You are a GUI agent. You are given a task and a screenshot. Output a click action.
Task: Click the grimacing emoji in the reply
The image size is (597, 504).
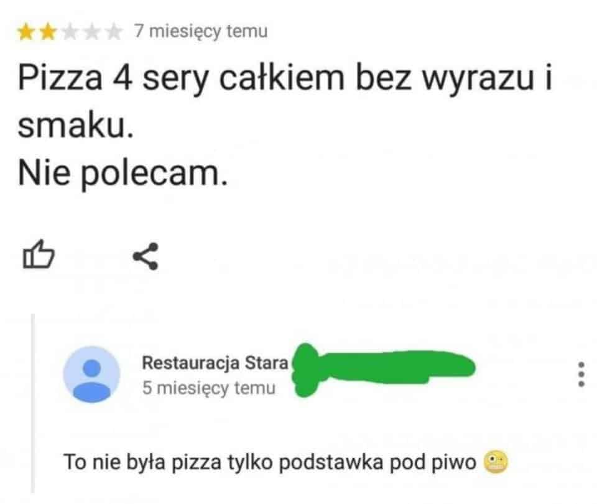pyautogui.click(x=496, y=462)
